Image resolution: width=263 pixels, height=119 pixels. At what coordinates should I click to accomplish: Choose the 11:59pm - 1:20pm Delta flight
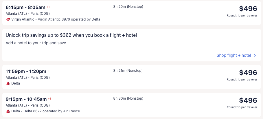[26, 71]
